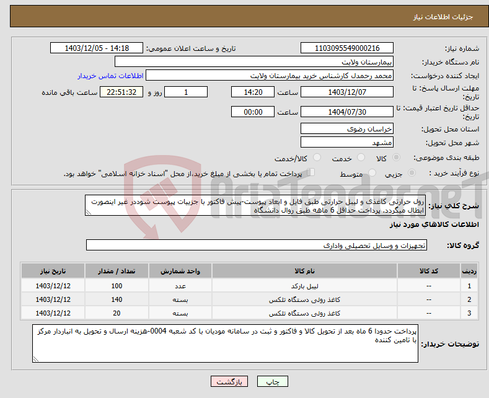
Task: Click the quantity cell 20
Action: [117, 313]
